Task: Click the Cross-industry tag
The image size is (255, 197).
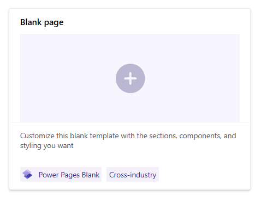Action: pyautogui.click(x=133, y=175)
